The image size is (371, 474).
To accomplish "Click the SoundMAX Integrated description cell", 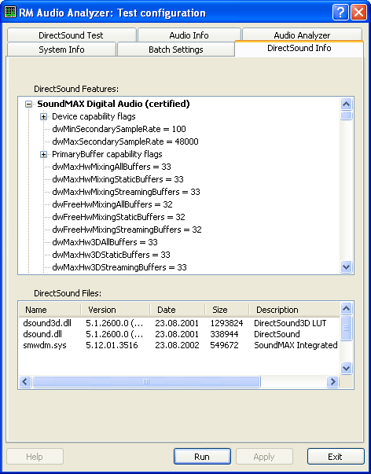I will click(x=296, y=345).
